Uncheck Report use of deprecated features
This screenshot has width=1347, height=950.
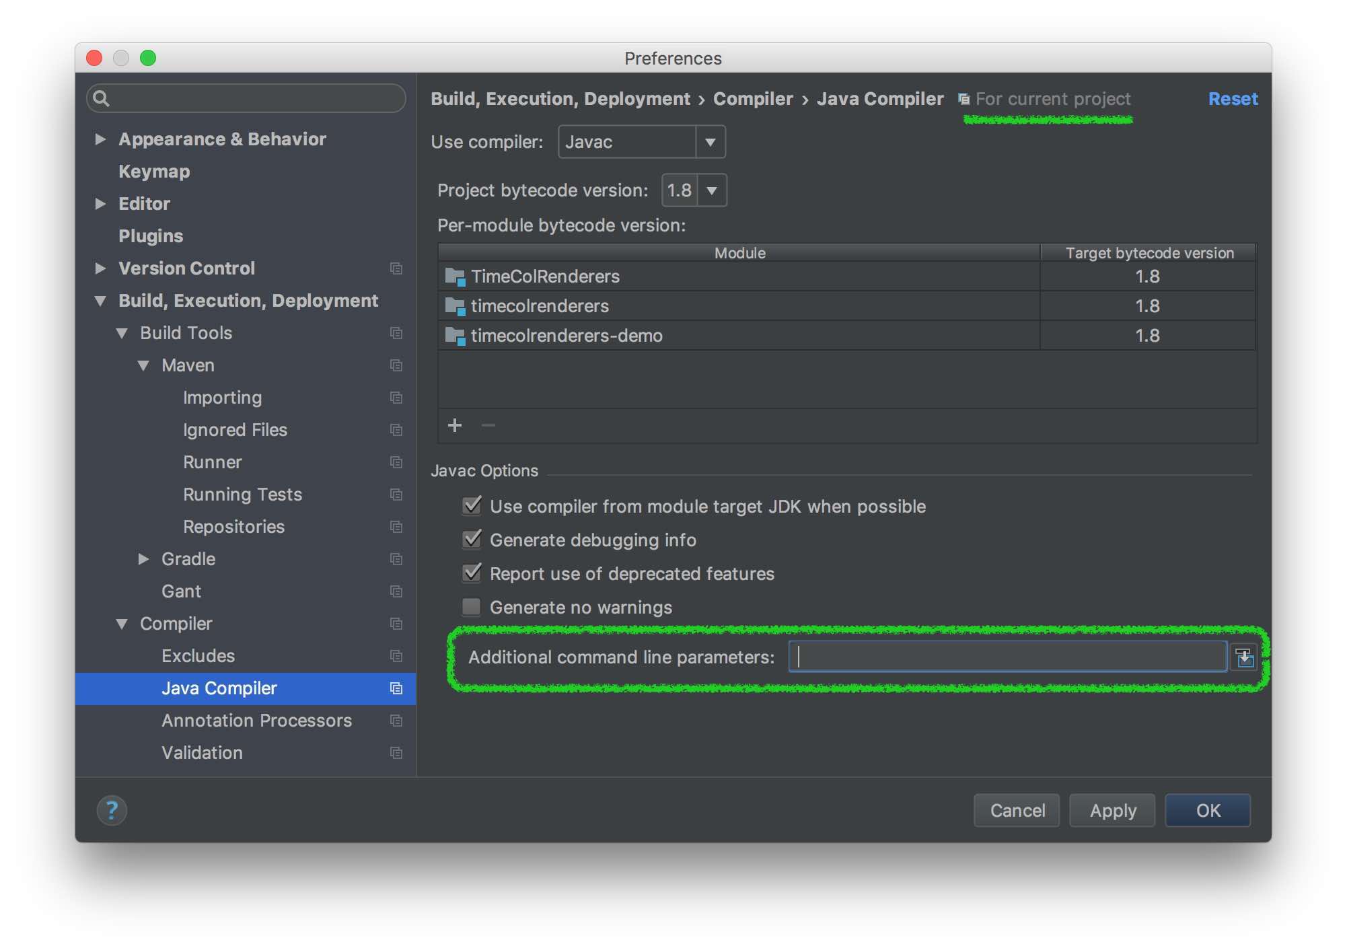pos(472,573)
